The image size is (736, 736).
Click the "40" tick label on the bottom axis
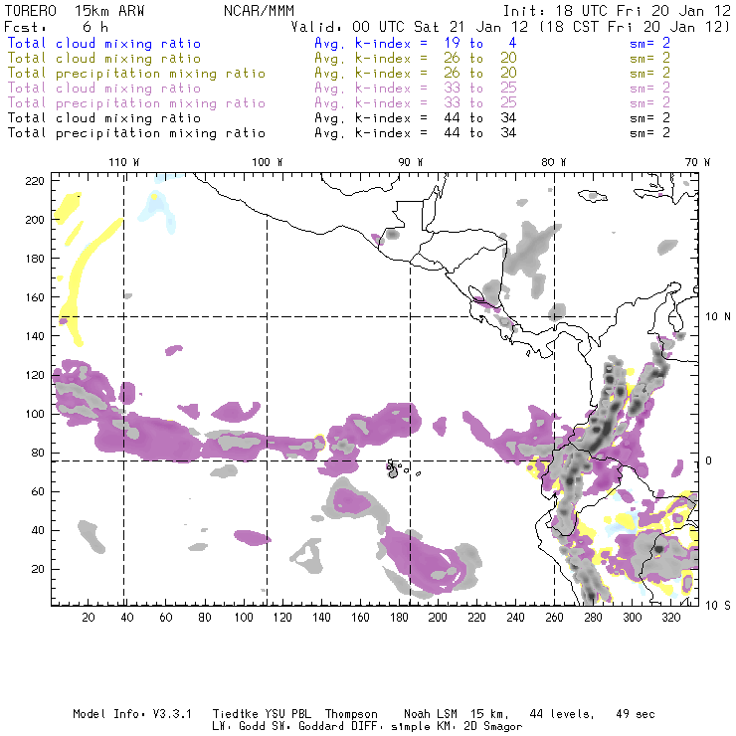click(x=127, y=618)
